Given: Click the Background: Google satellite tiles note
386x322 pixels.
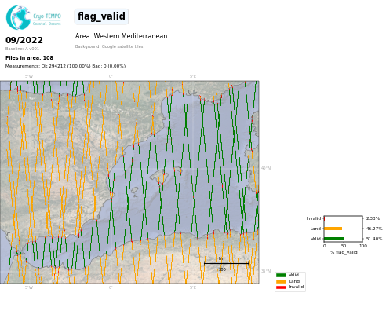Looking at the screenshot, I should point(109,46).
